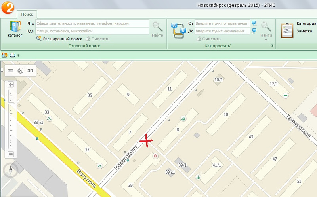Select building 9 on map
Image resolution: width=317 pixels, height=197 pixels.
(128, 95)
